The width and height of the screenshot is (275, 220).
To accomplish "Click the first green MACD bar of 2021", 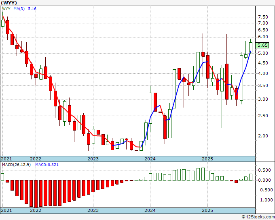I will coord(2,177).
